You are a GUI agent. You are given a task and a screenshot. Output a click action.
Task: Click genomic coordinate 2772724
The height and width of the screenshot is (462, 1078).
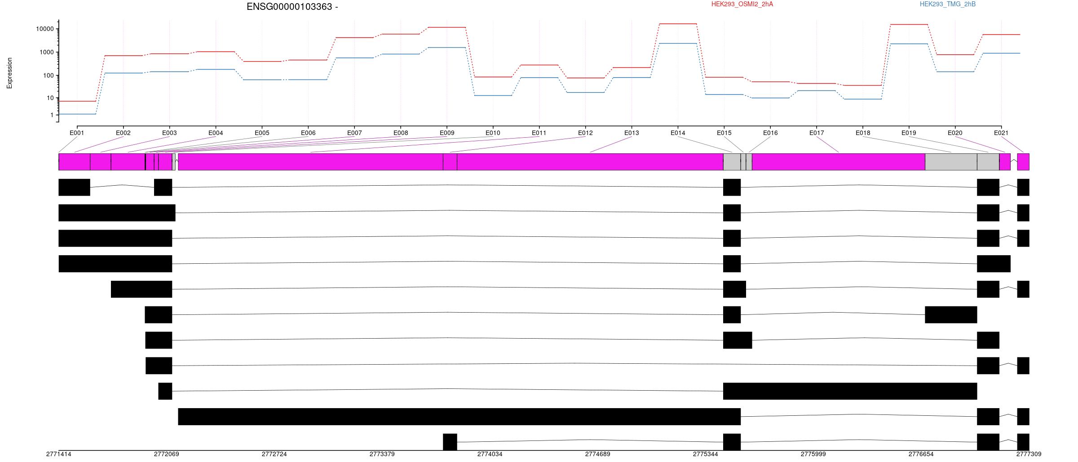coord(274,454)
